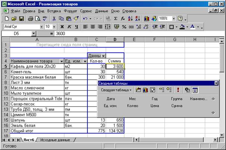Open the 'Наименование товара' field dropdown arrow
This screenshot has height=150, width=226.
pyautogui.click(x=61, y=61)
